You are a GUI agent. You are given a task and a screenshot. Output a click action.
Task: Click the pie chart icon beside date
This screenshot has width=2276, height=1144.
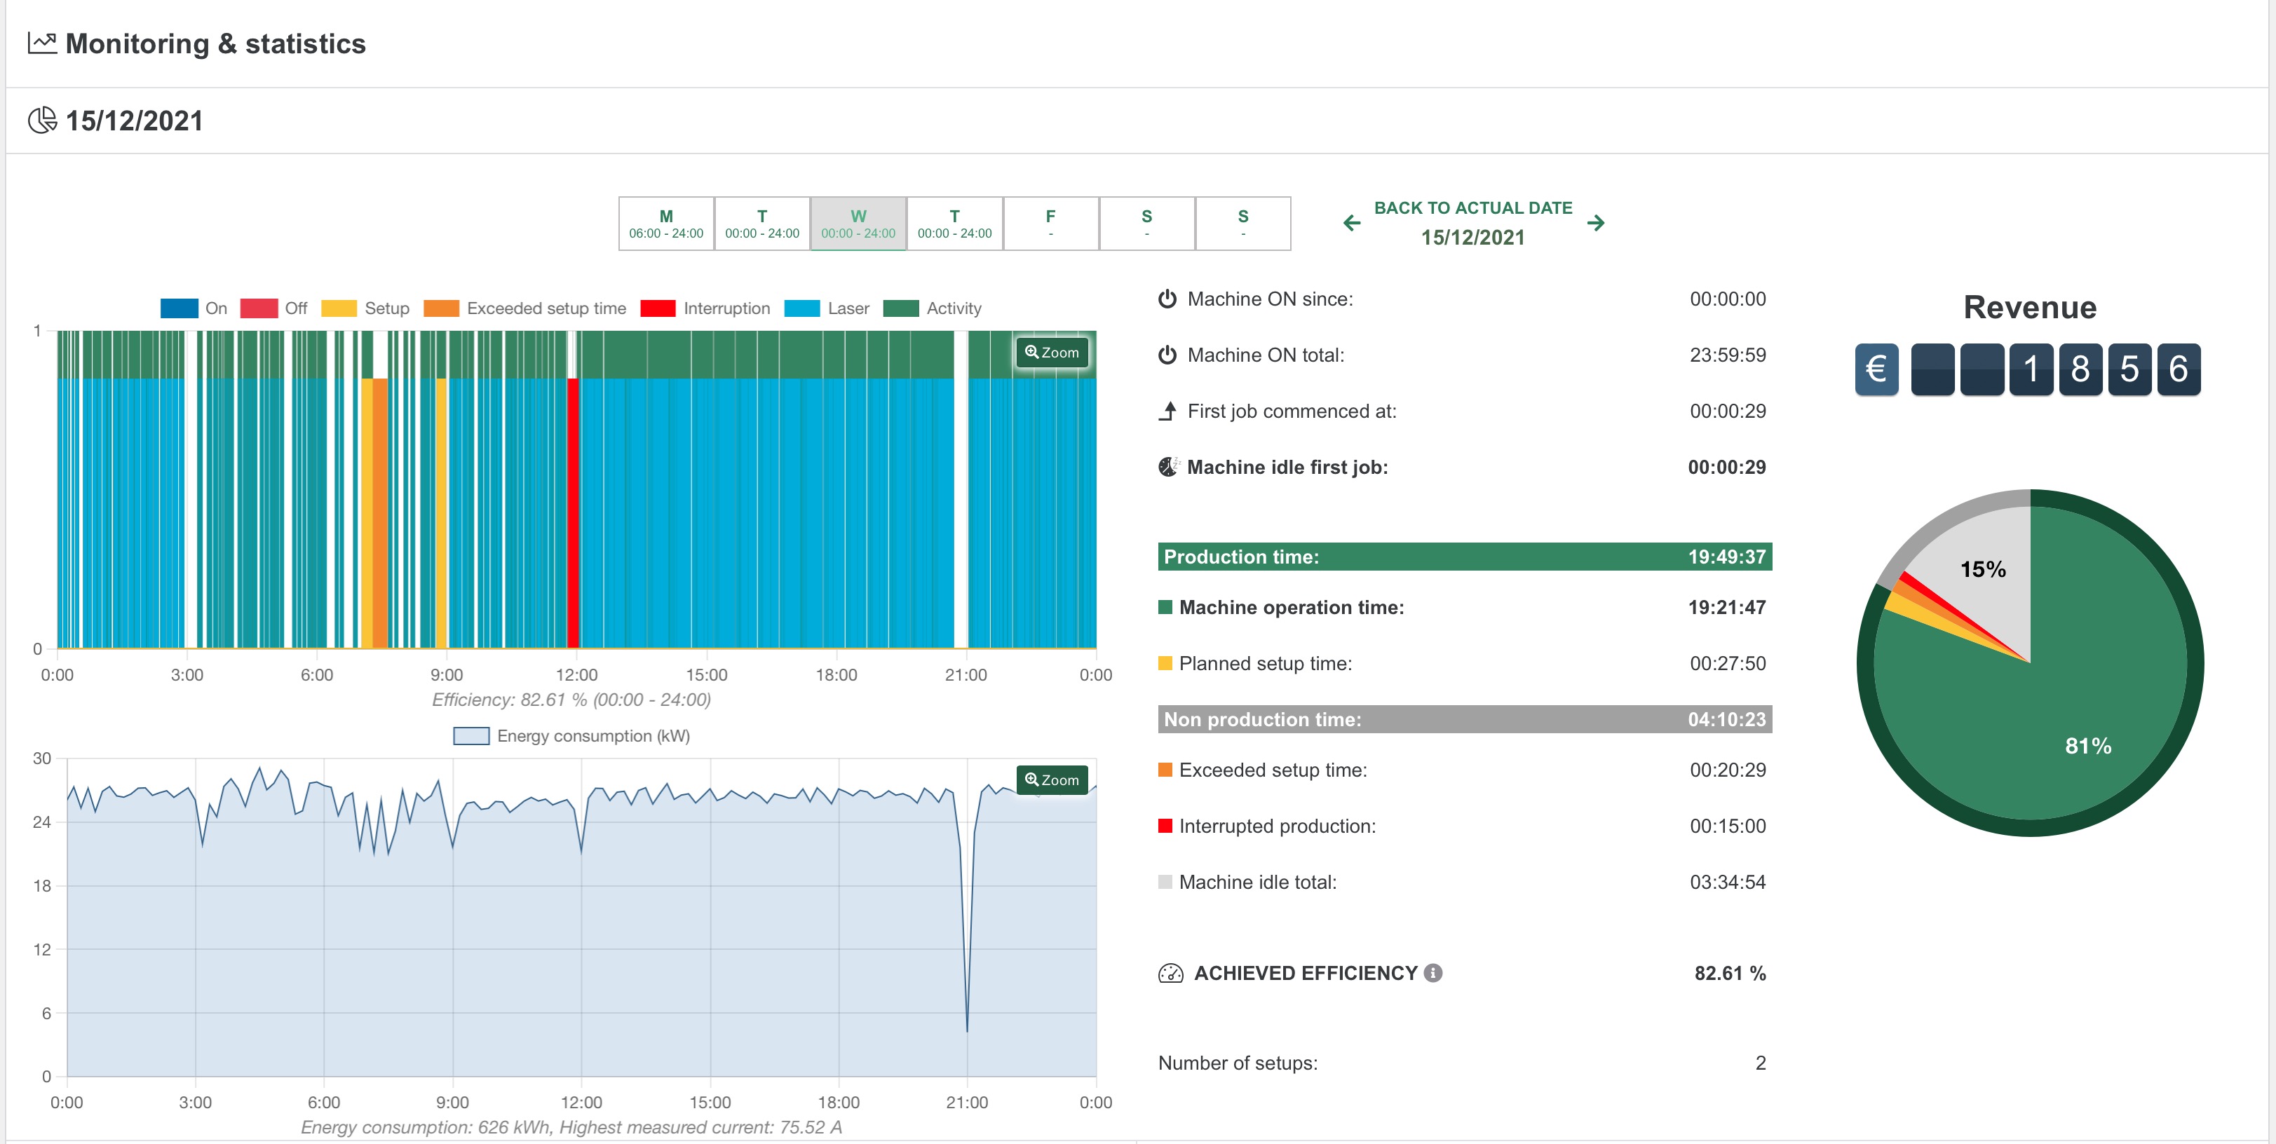pos(41,120)
